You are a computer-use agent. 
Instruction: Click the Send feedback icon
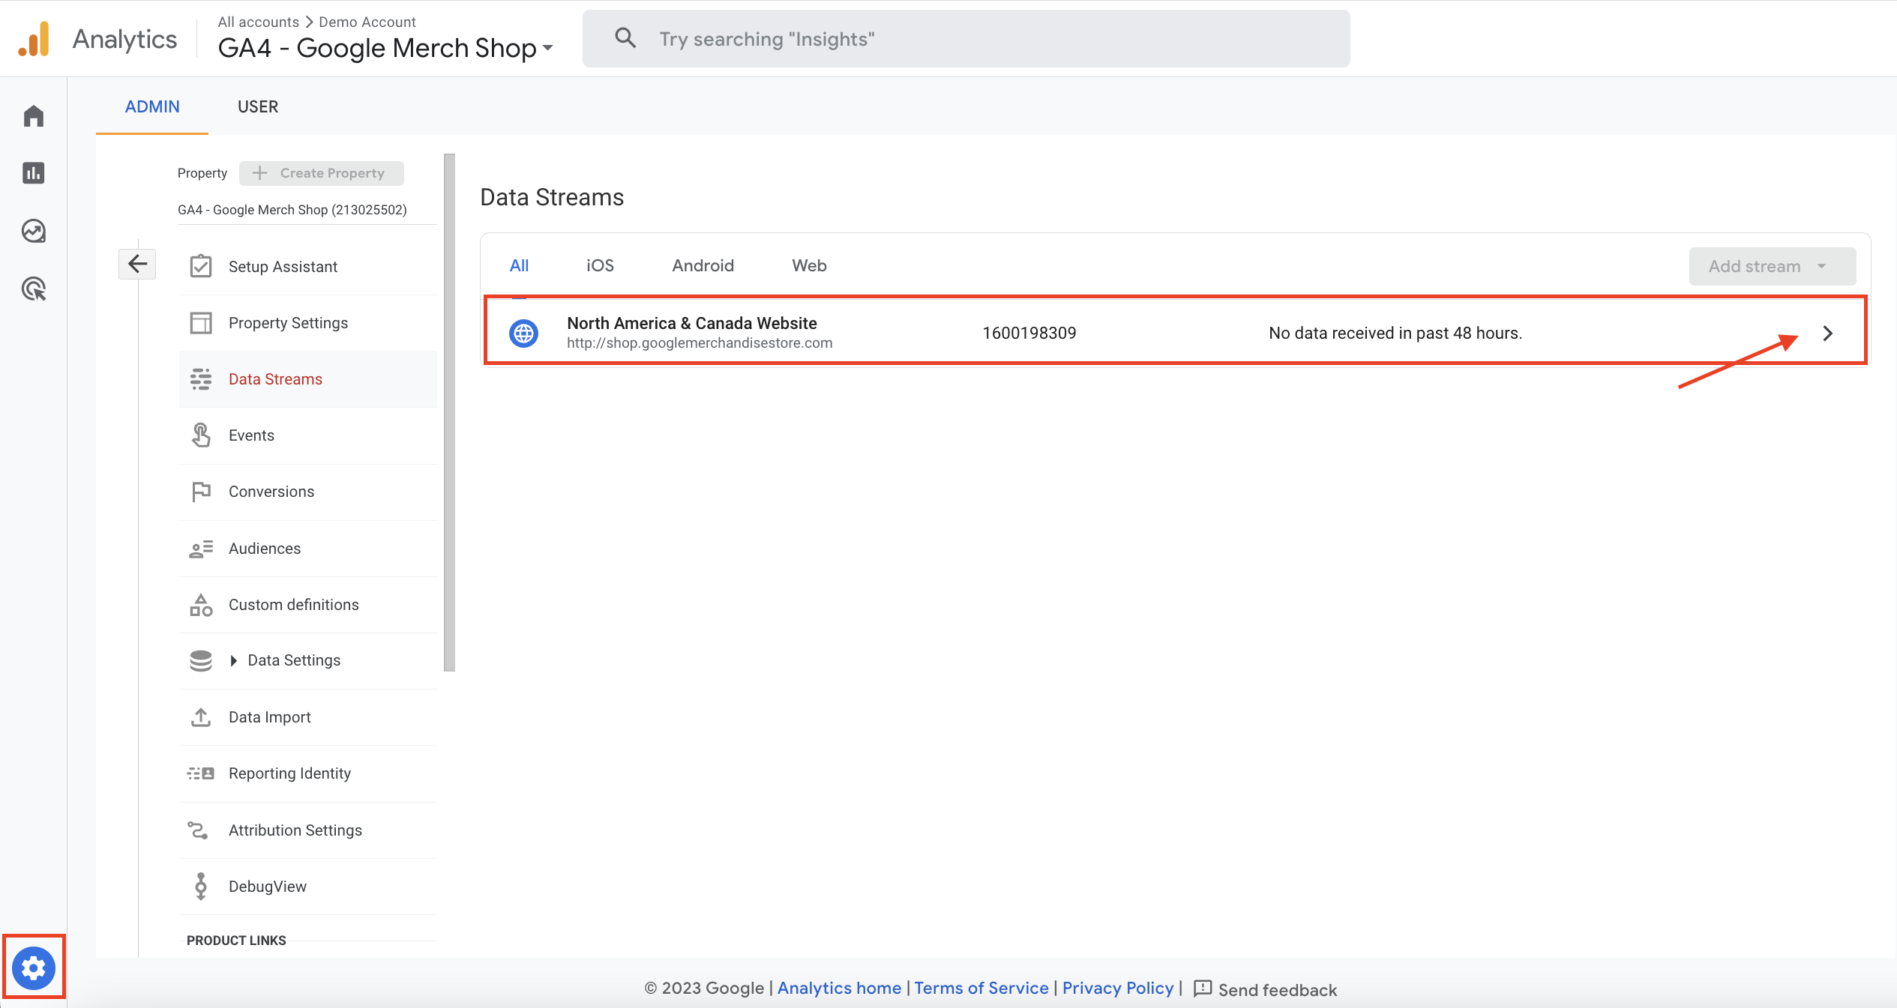tap(1203, 989)
